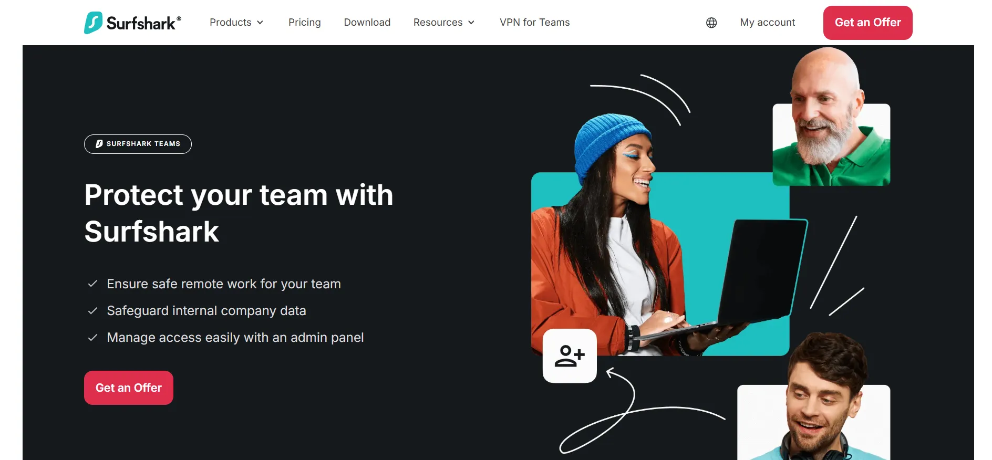Click 'Safeguard internal company data' text
This screenshot has height=460, width=992.
[206, 311]
